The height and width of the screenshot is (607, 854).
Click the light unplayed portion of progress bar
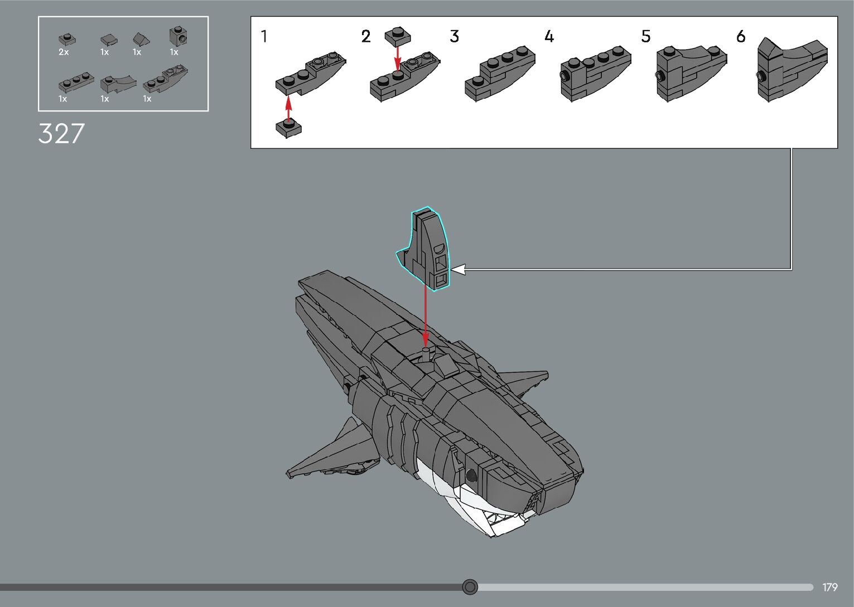(641, 587)
